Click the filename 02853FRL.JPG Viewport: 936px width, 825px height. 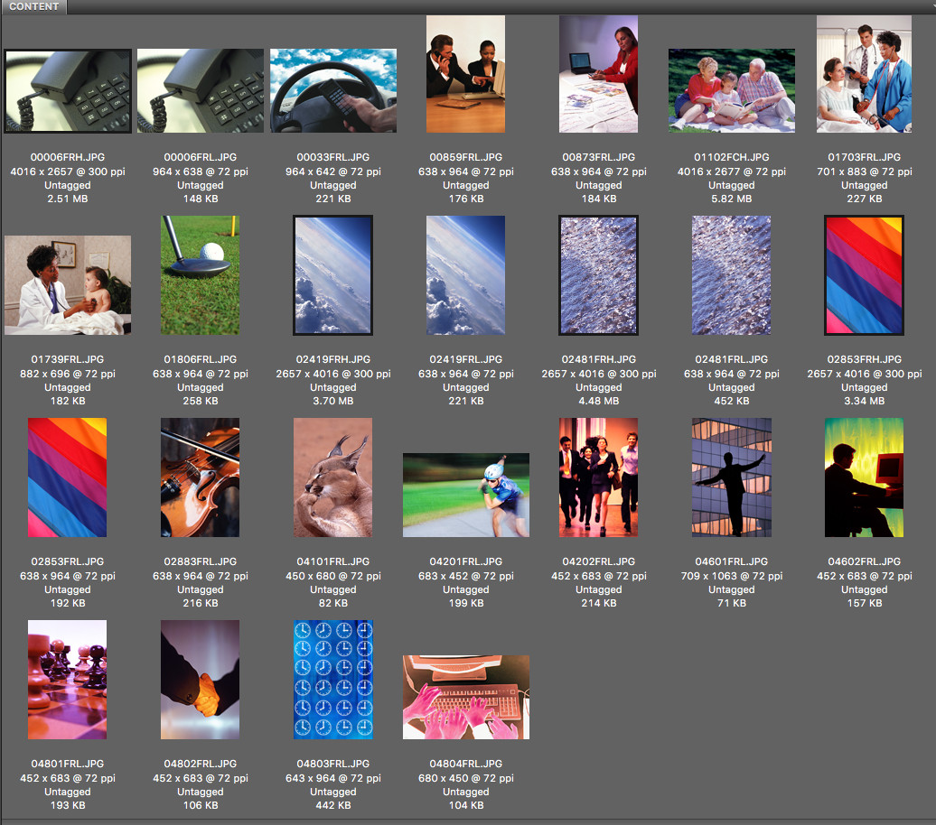[68, 562]
